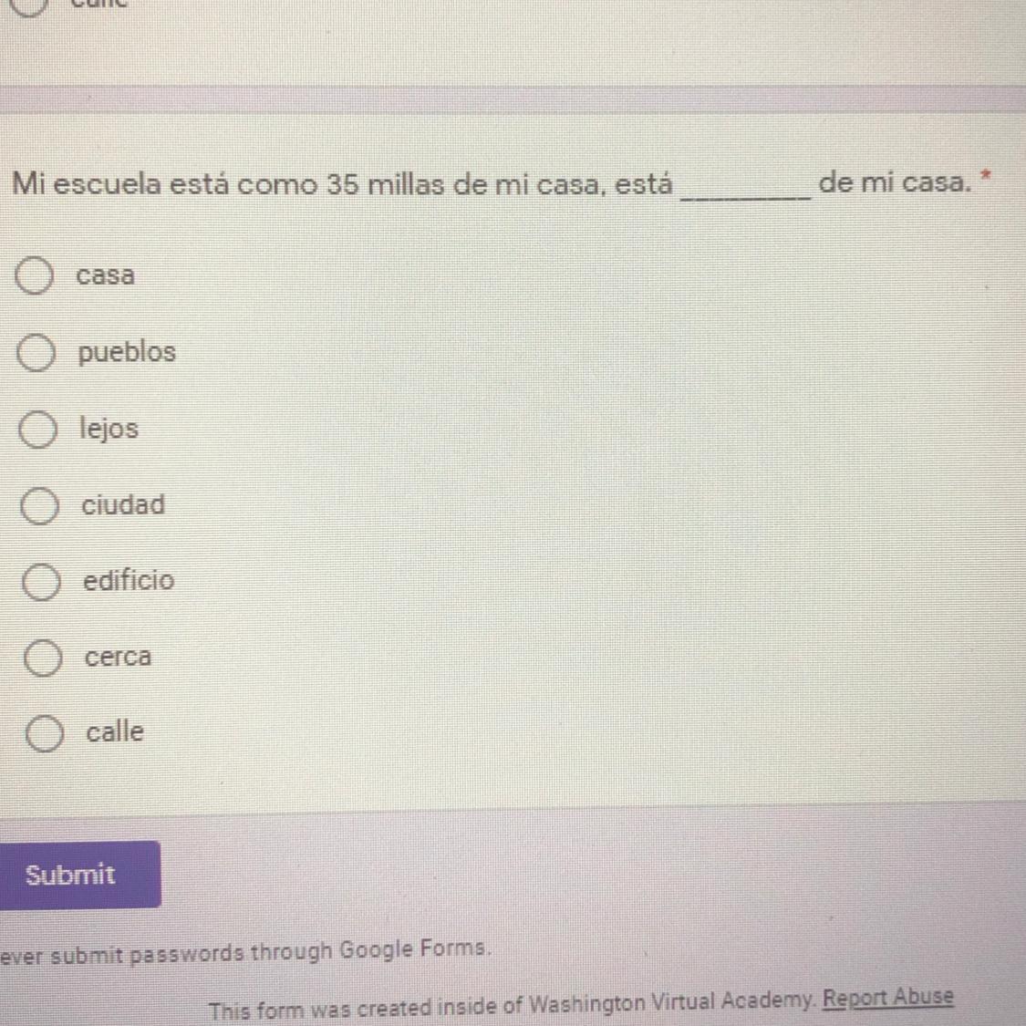Click the 'casa' answer label text

click(x=106, y=275)
